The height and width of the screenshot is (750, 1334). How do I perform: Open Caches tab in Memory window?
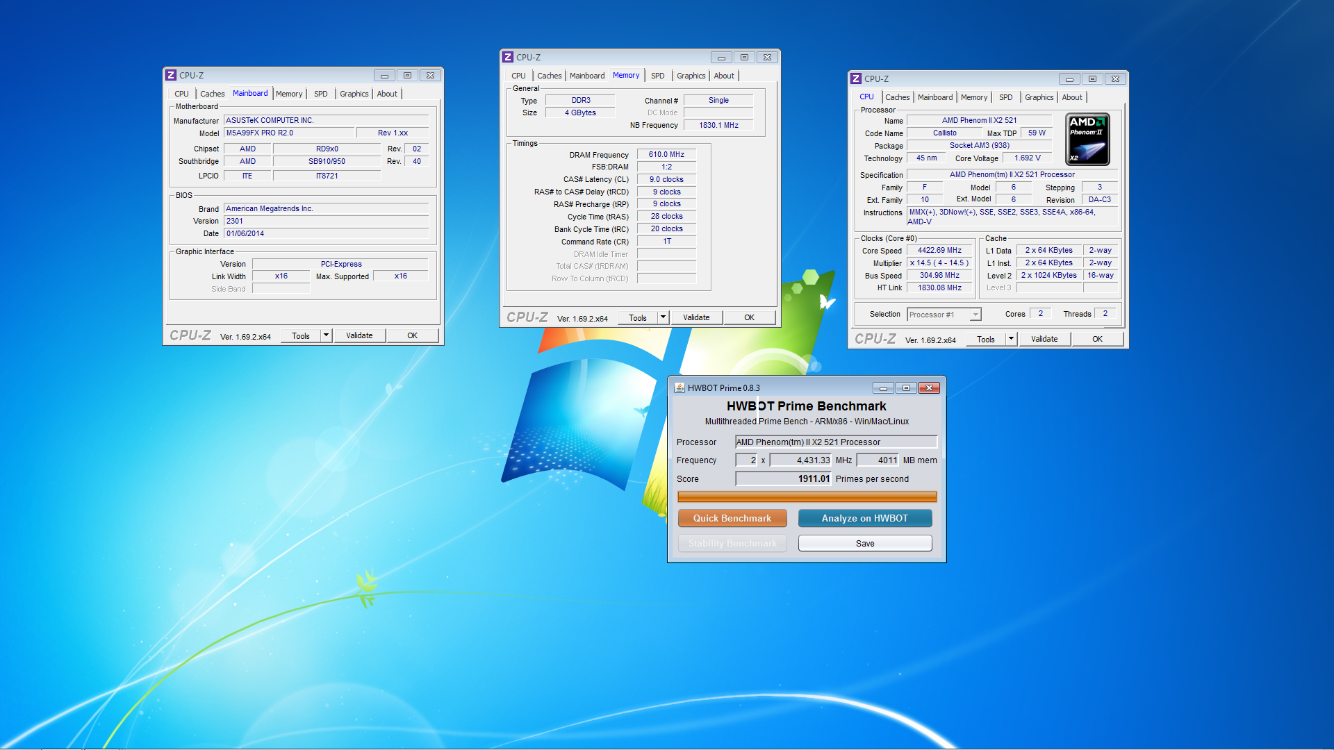(549, 76)
